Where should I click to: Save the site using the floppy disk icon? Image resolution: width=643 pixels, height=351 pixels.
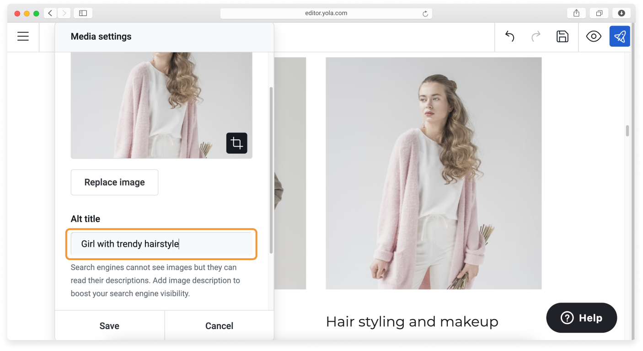coord(562,36)
